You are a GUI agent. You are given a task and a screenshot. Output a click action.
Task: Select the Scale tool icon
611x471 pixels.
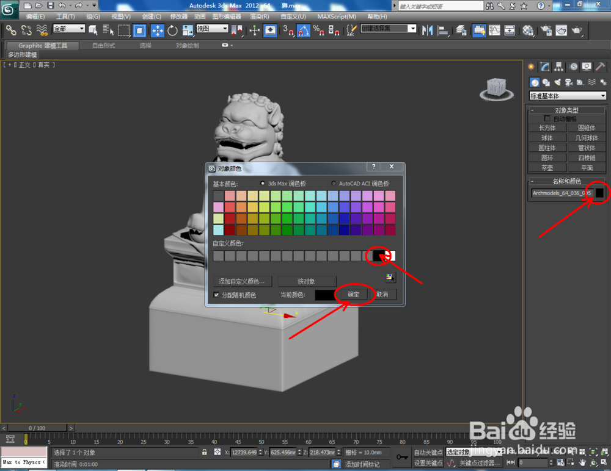[x=188, y=31]
